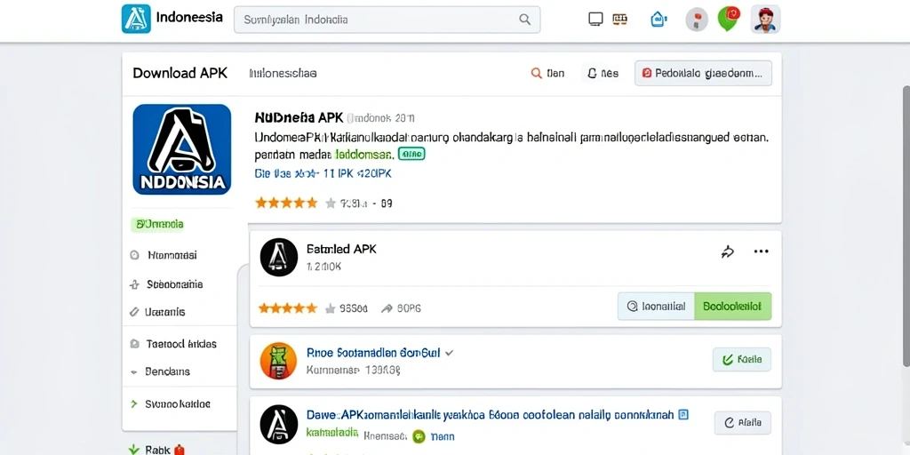Click the orange grid icon in header

(x=619, y=20)
